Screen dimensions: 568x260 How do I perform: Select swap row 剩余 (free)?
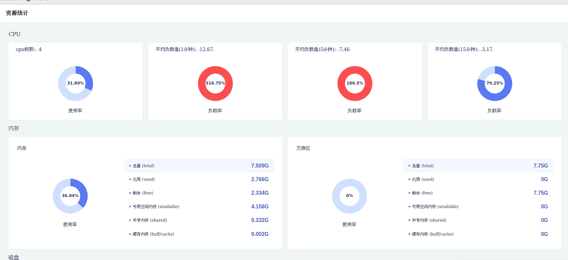tap(478, 193)
